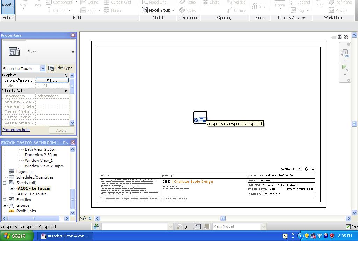Expand the Families node

[5, 200]
